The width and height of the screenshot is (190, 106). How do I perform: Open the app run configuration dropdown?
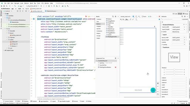click(x=21, y=6)
